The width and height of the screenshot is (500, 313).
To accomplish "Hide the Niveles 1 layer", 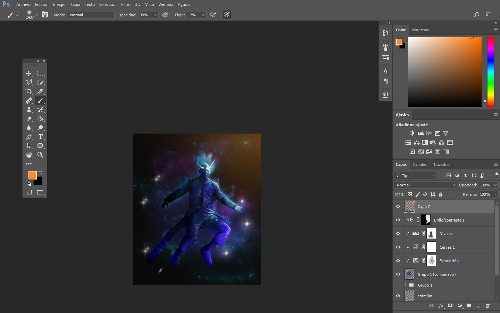I will tap(398, 234).
